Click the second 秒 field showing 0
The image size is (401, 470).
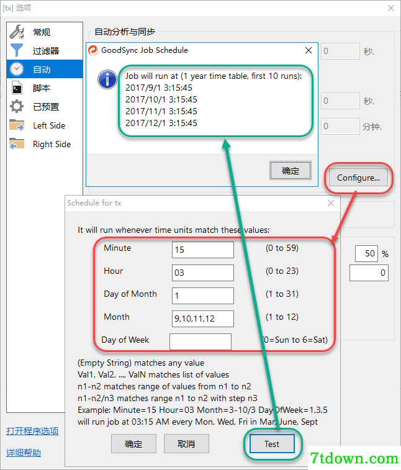pos(340,101)
